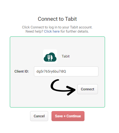
Task: Focus the Client ID input field
Action: click(66, 71)
